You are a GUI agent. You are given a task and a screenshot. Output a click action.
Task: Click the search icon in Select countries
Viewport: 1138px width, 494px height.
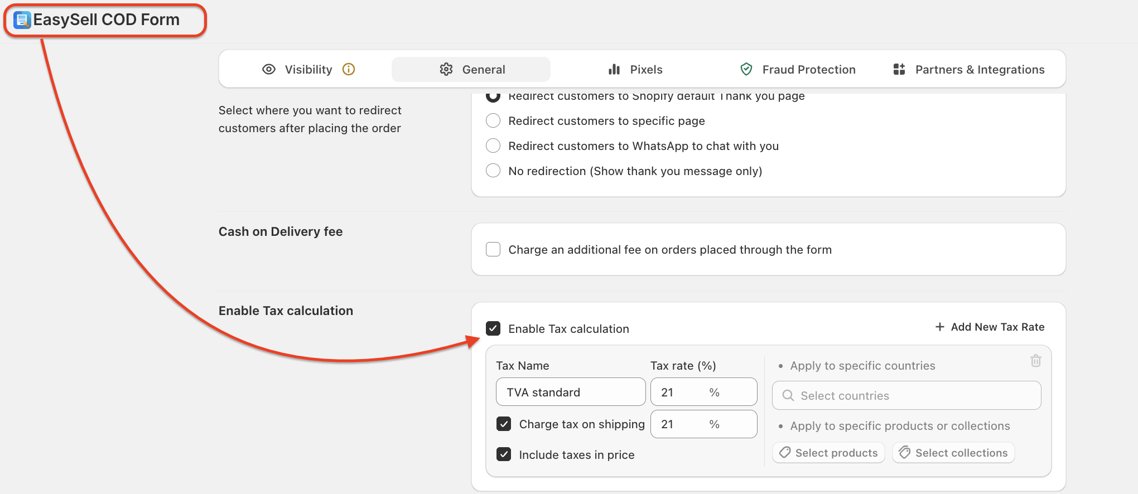coord(788,395)
